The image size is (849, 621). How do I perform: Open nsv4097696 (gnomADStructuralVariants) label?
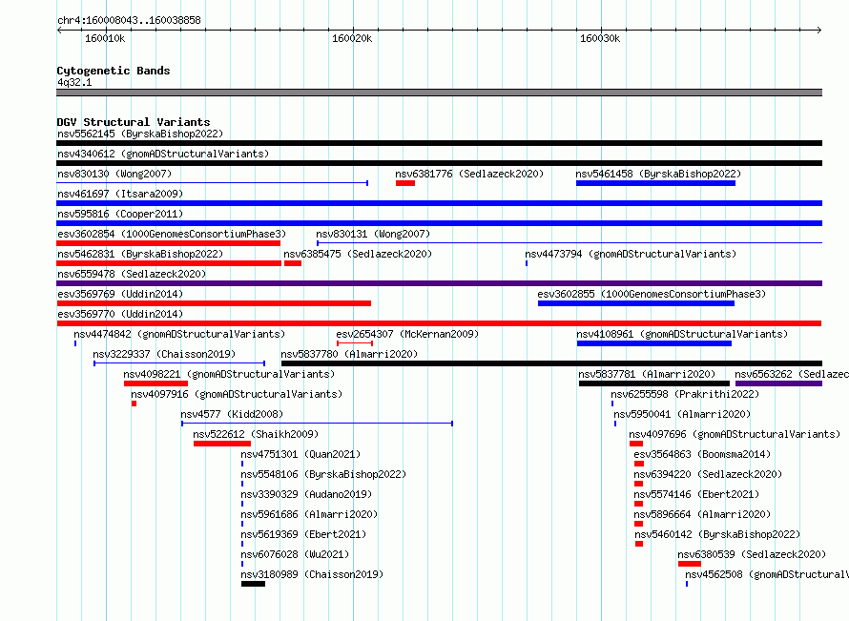tap(735, 434)
